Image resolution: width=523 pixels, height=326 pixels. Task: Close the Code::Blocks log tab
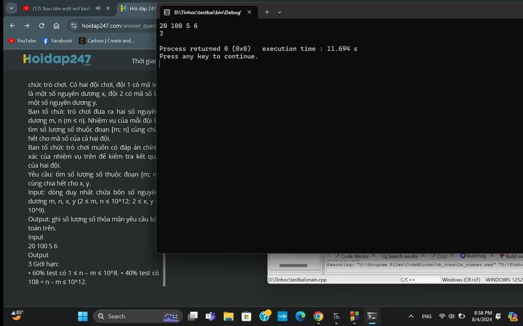[x=373, y=256]
